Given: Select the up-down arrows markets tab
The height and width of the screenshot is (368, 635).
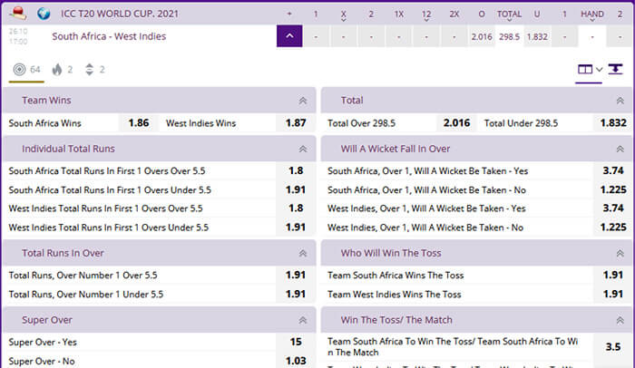Looking at the screenshot, I should point(94,70).
